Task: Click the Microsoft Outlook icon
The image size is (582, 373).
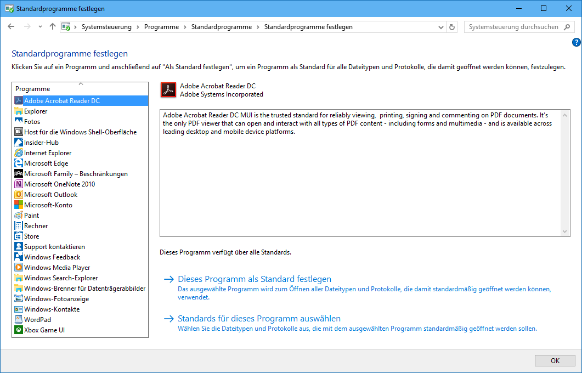Action: (19, 194)
